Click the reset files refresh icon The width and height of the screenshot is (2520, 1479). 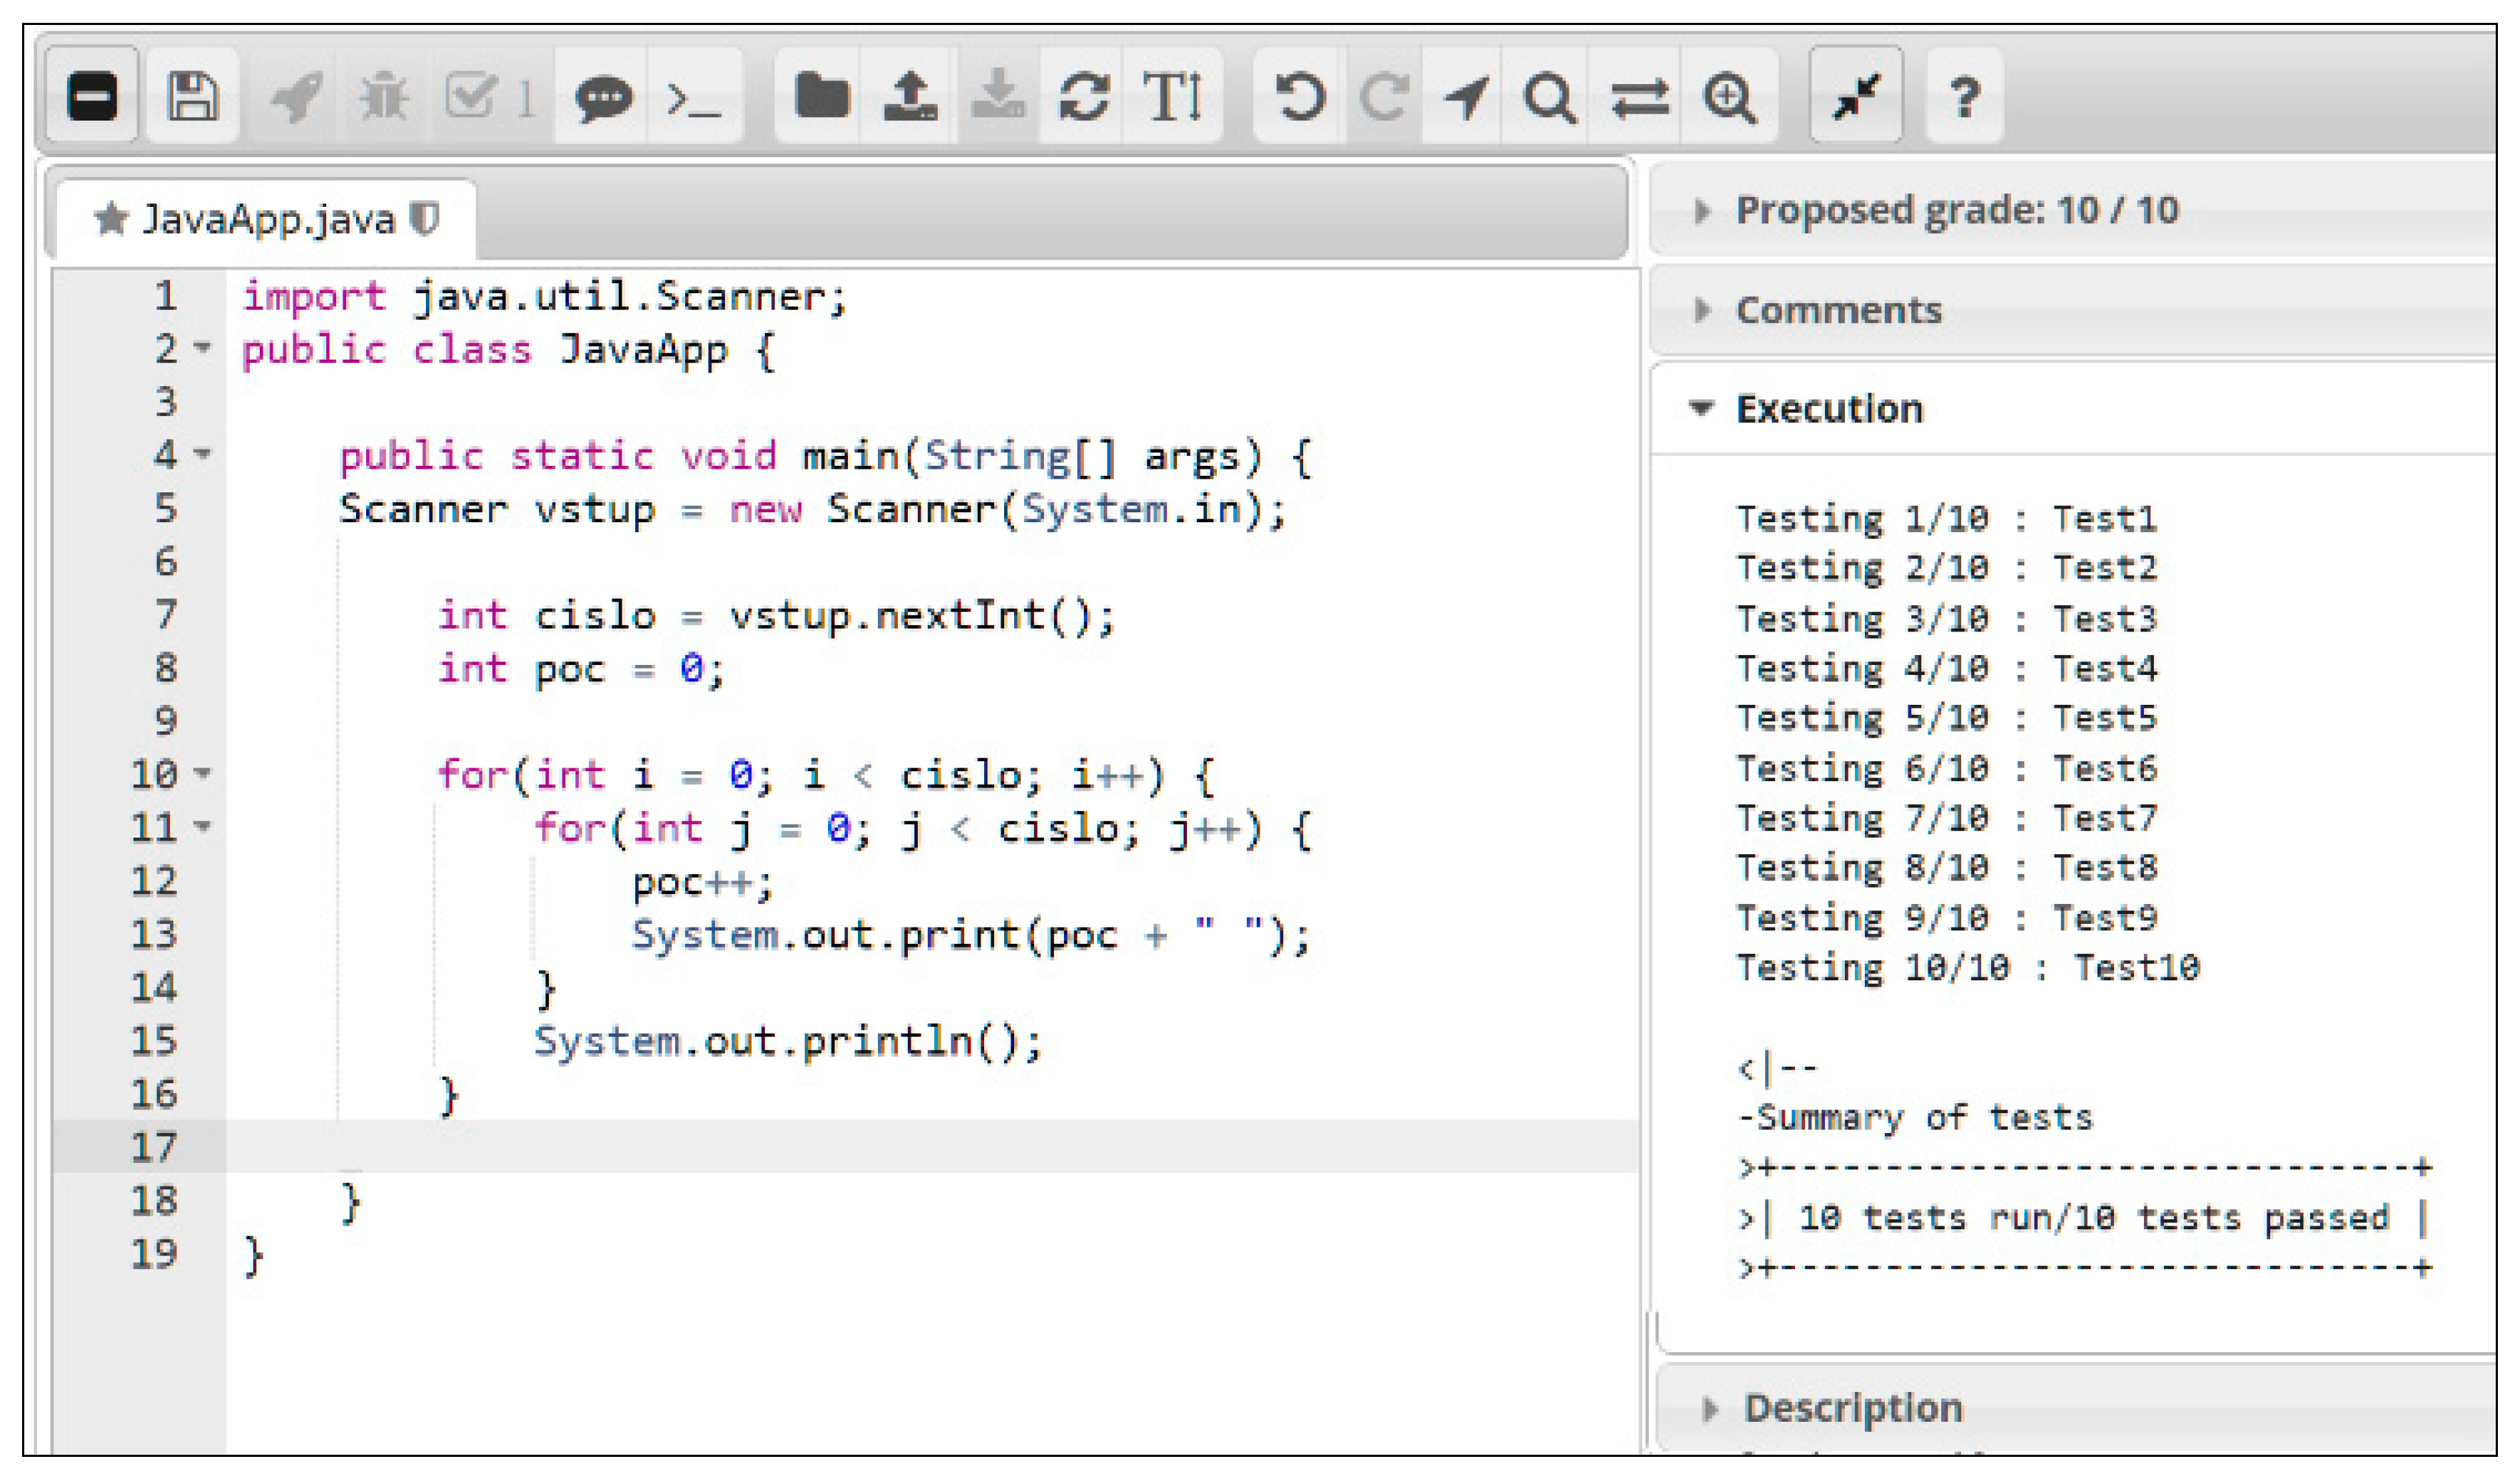tap(1083, 97)
